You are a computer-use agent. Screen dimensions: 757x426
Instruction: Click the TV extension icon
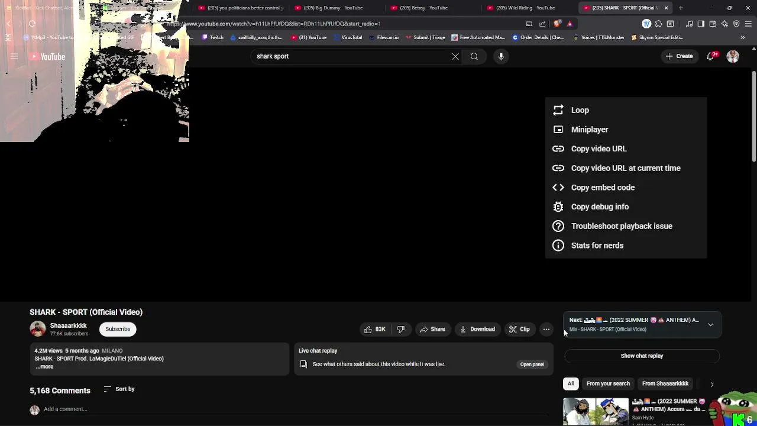(646, 24)
